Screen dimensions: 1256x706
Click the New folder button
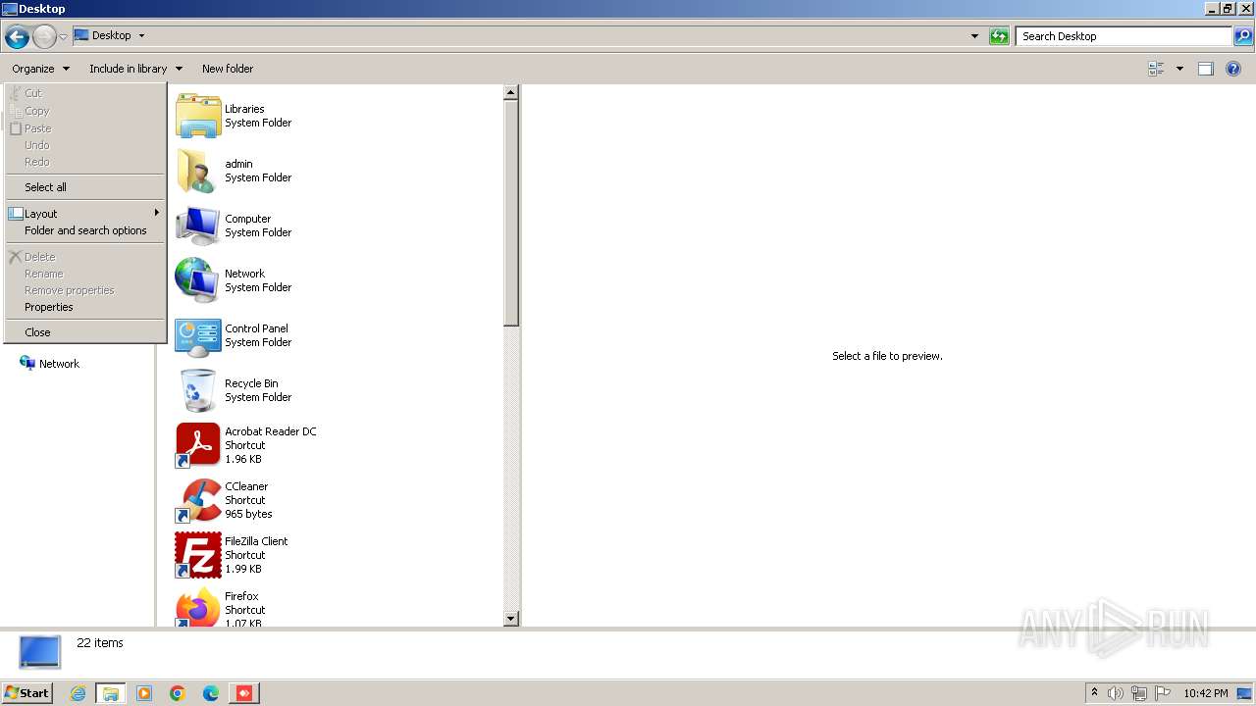228,69
